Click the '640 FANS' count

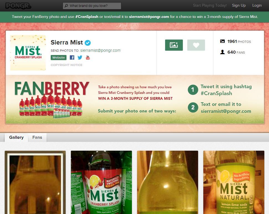coord(236,52)
